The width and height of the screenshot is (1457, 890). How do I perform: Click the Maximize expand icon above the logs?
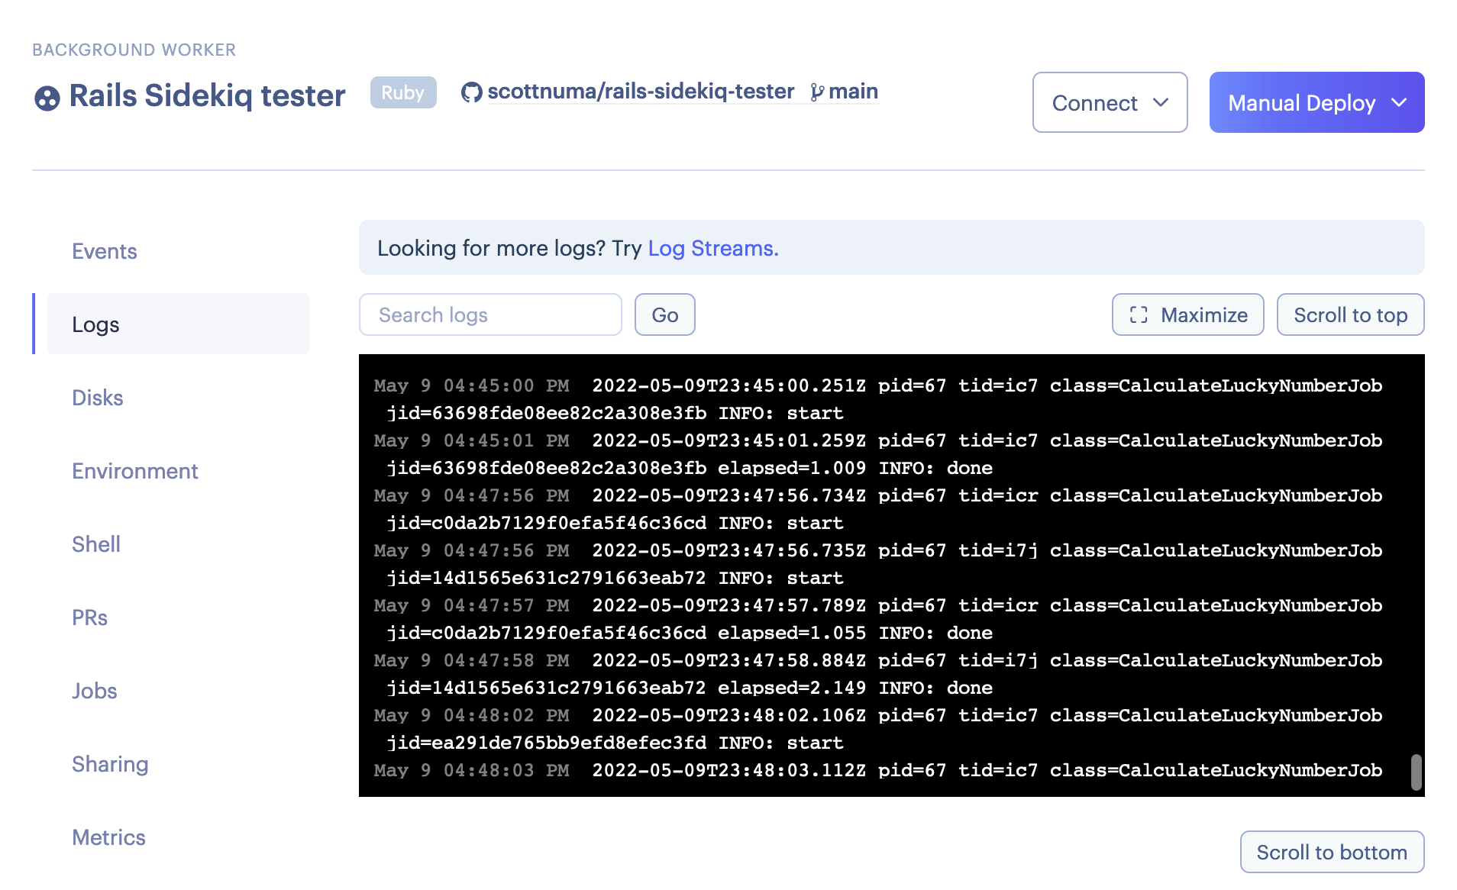[1139, 314]
